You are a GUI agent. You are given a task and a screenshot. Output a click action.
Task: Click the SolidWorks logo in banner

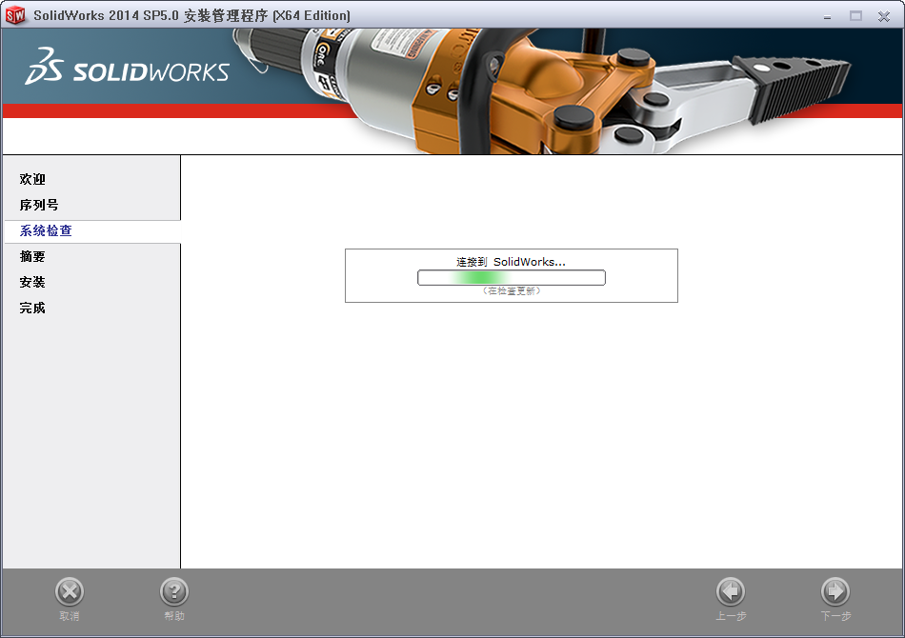click(127, 67)
